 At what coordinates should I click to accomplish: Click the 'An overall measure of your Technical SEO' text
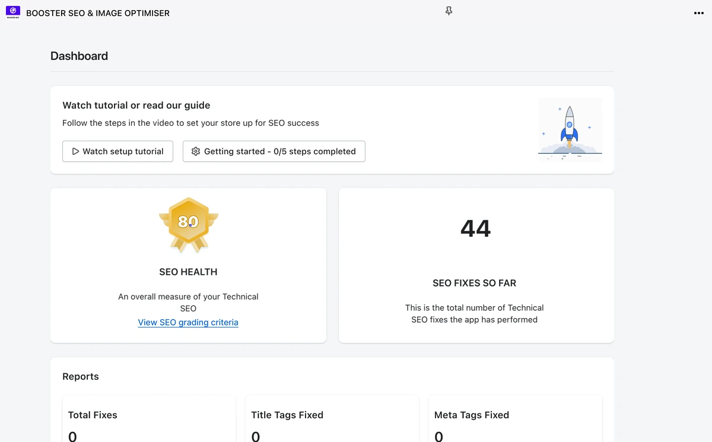tap(188, 303)
